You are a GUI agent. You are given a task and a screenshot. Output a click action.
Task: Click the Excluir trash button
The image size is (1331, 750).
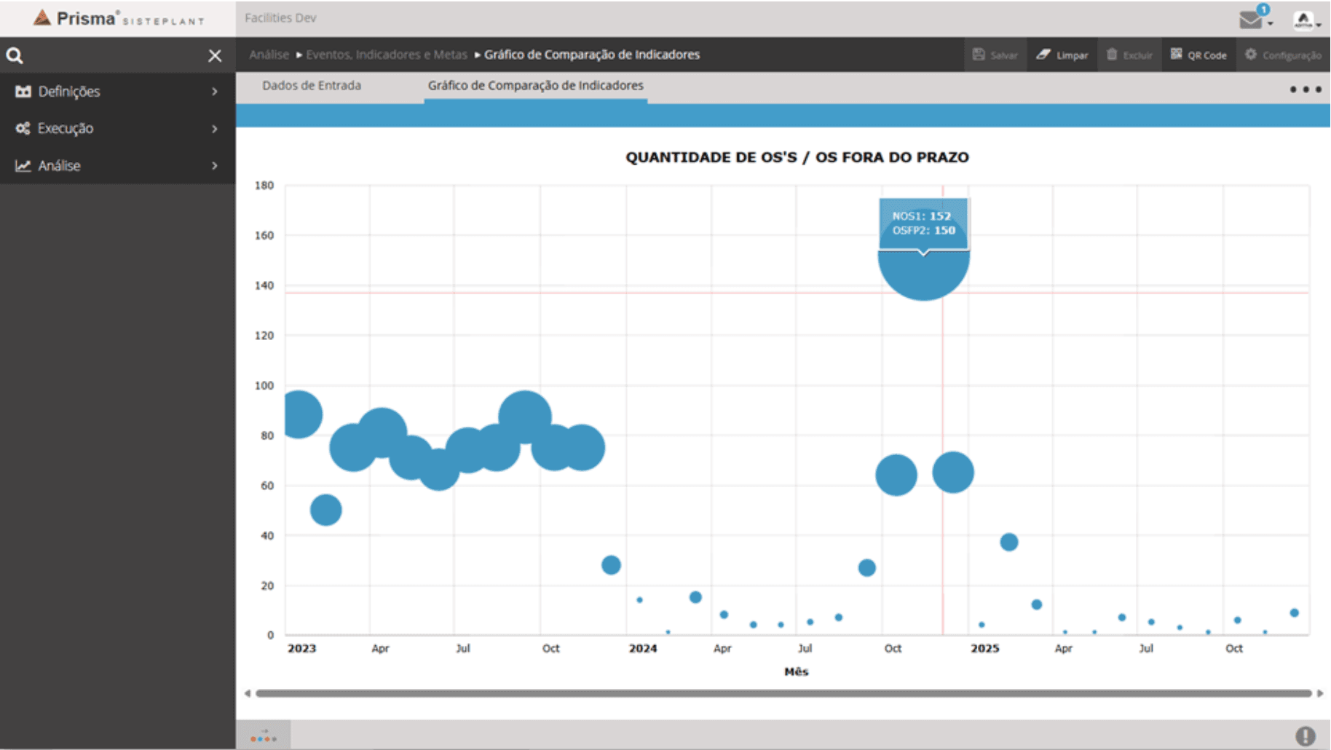pos(1129,55)
